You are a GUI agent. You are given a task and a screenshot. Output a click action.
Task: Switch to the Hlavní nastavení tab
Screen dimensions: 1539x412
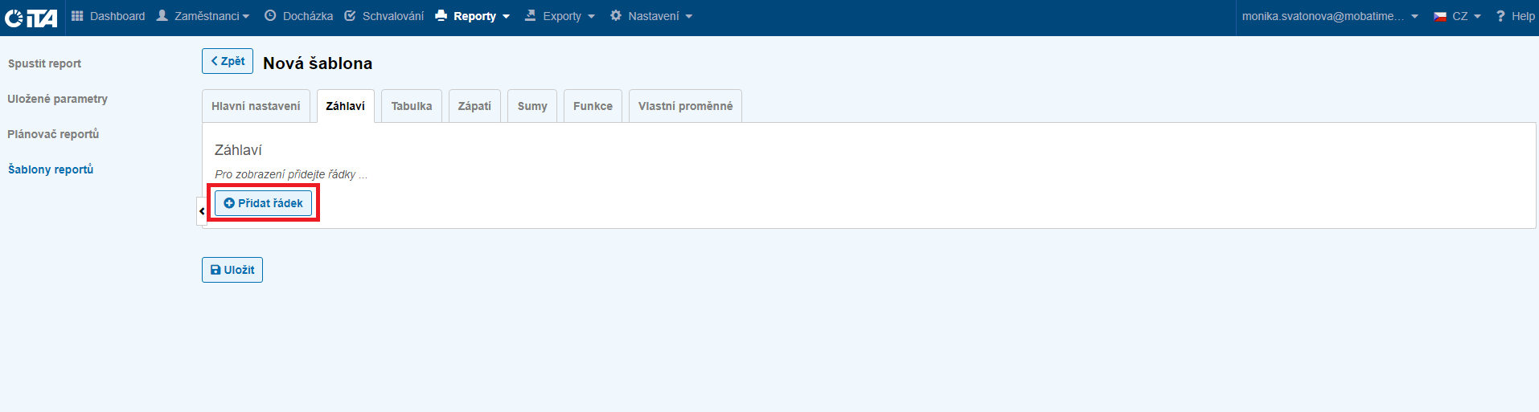[256, 106]
